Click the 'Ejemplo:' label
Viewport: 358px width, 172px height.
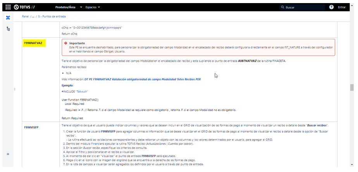tap(67, 86)
